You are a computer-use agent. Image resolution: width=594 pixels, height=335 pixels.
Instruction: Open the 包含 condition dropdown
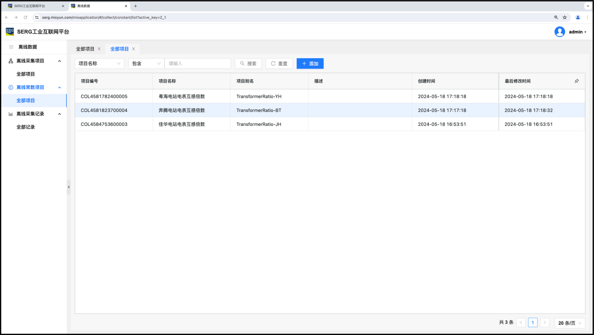[x=146, y=63]
